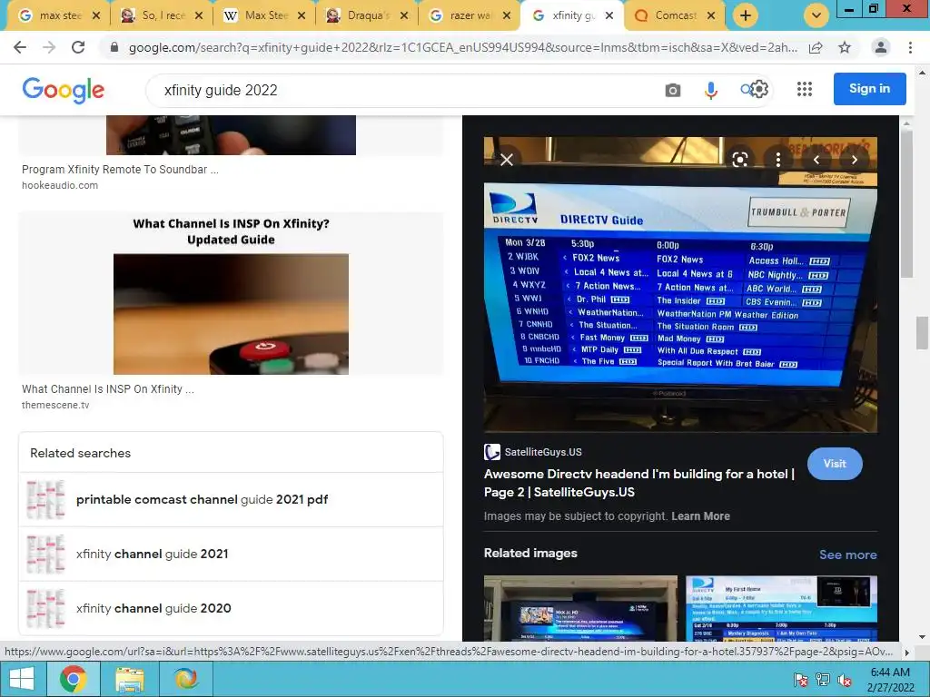This screenshot has height=697, width=930.
Task: Select 'xfinity channel guide 2020' related search
Action: 232,609
